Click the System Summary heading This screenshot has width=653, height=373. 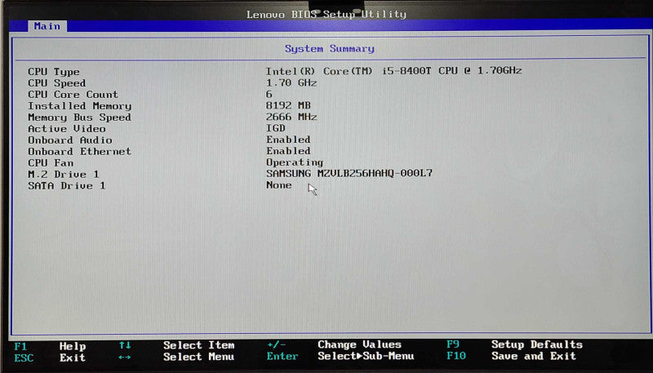330,49
